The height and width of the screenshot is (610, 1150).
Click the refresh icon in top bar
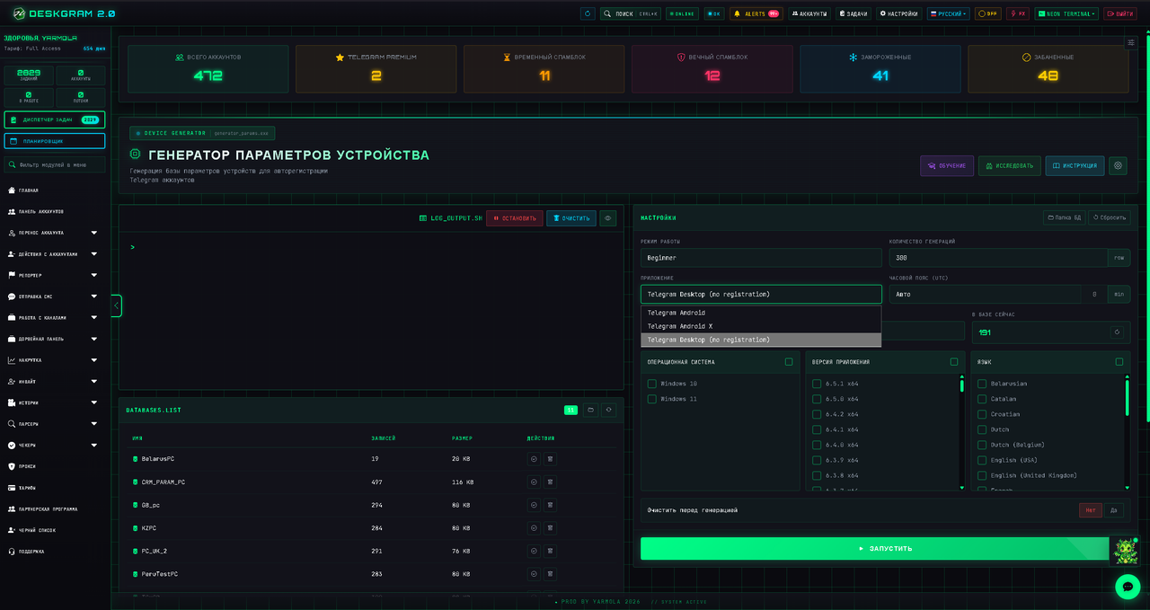(588, 13)
